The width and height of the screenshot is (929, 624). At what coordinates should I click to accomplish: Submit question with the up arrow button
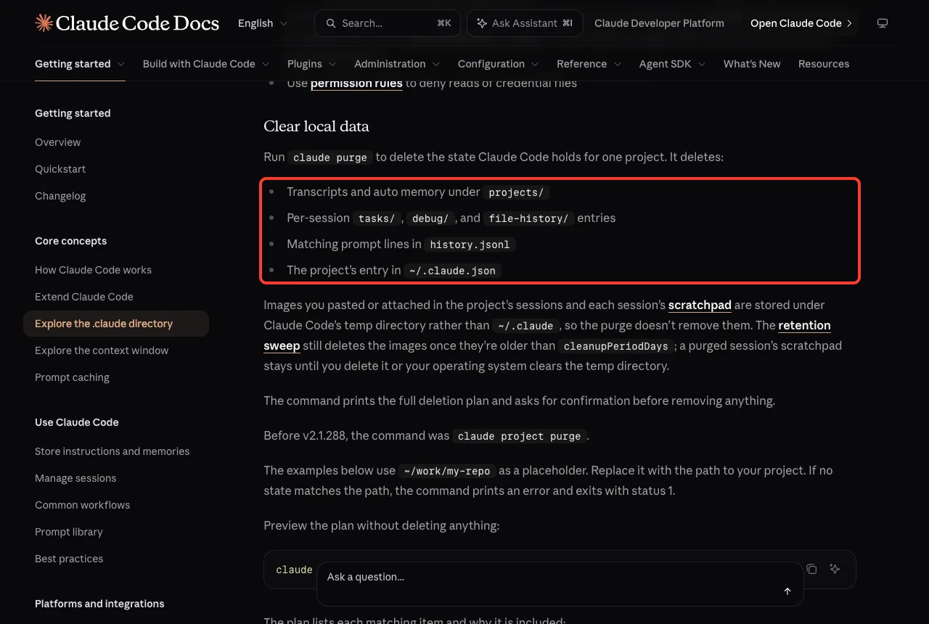787,591
